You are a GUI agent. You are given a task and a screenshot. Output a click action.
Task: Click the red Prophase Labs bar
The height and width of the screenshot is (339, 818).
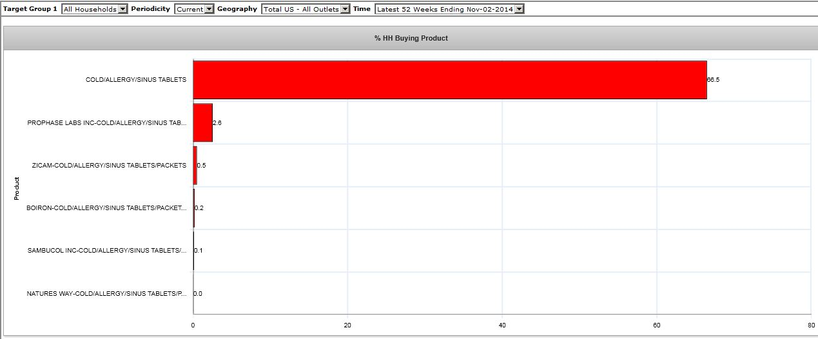202,122
